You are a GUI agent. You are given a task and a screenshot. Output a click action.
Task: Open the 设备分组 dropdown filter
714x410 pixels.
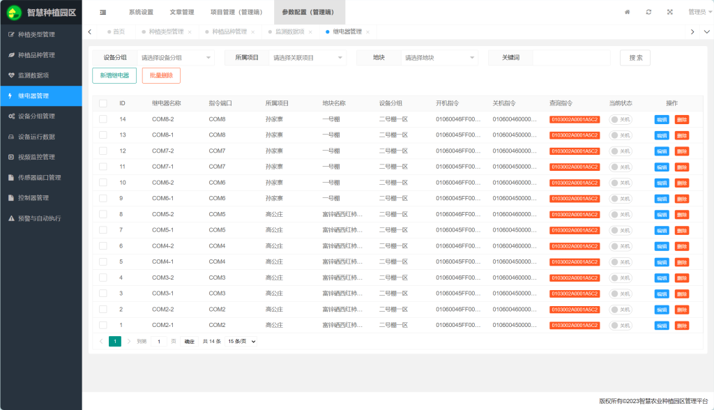coord(177,58)
